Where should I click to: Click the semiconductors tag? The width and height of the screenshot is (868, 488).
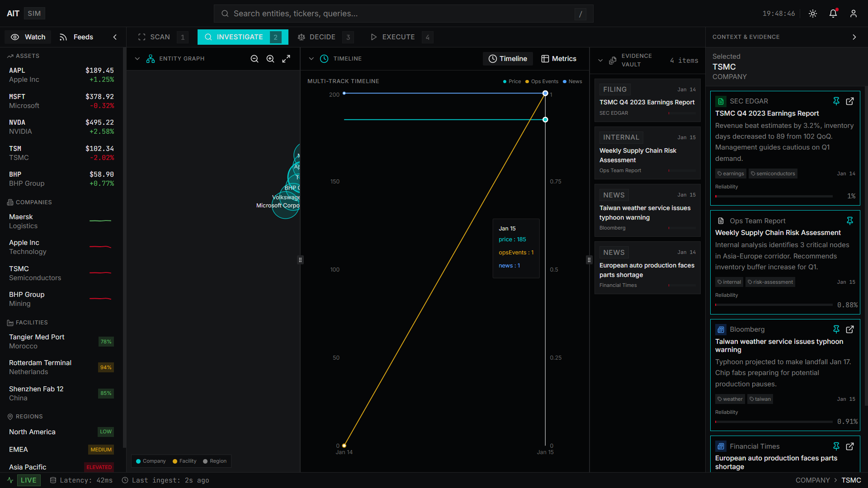click(773, 174)
